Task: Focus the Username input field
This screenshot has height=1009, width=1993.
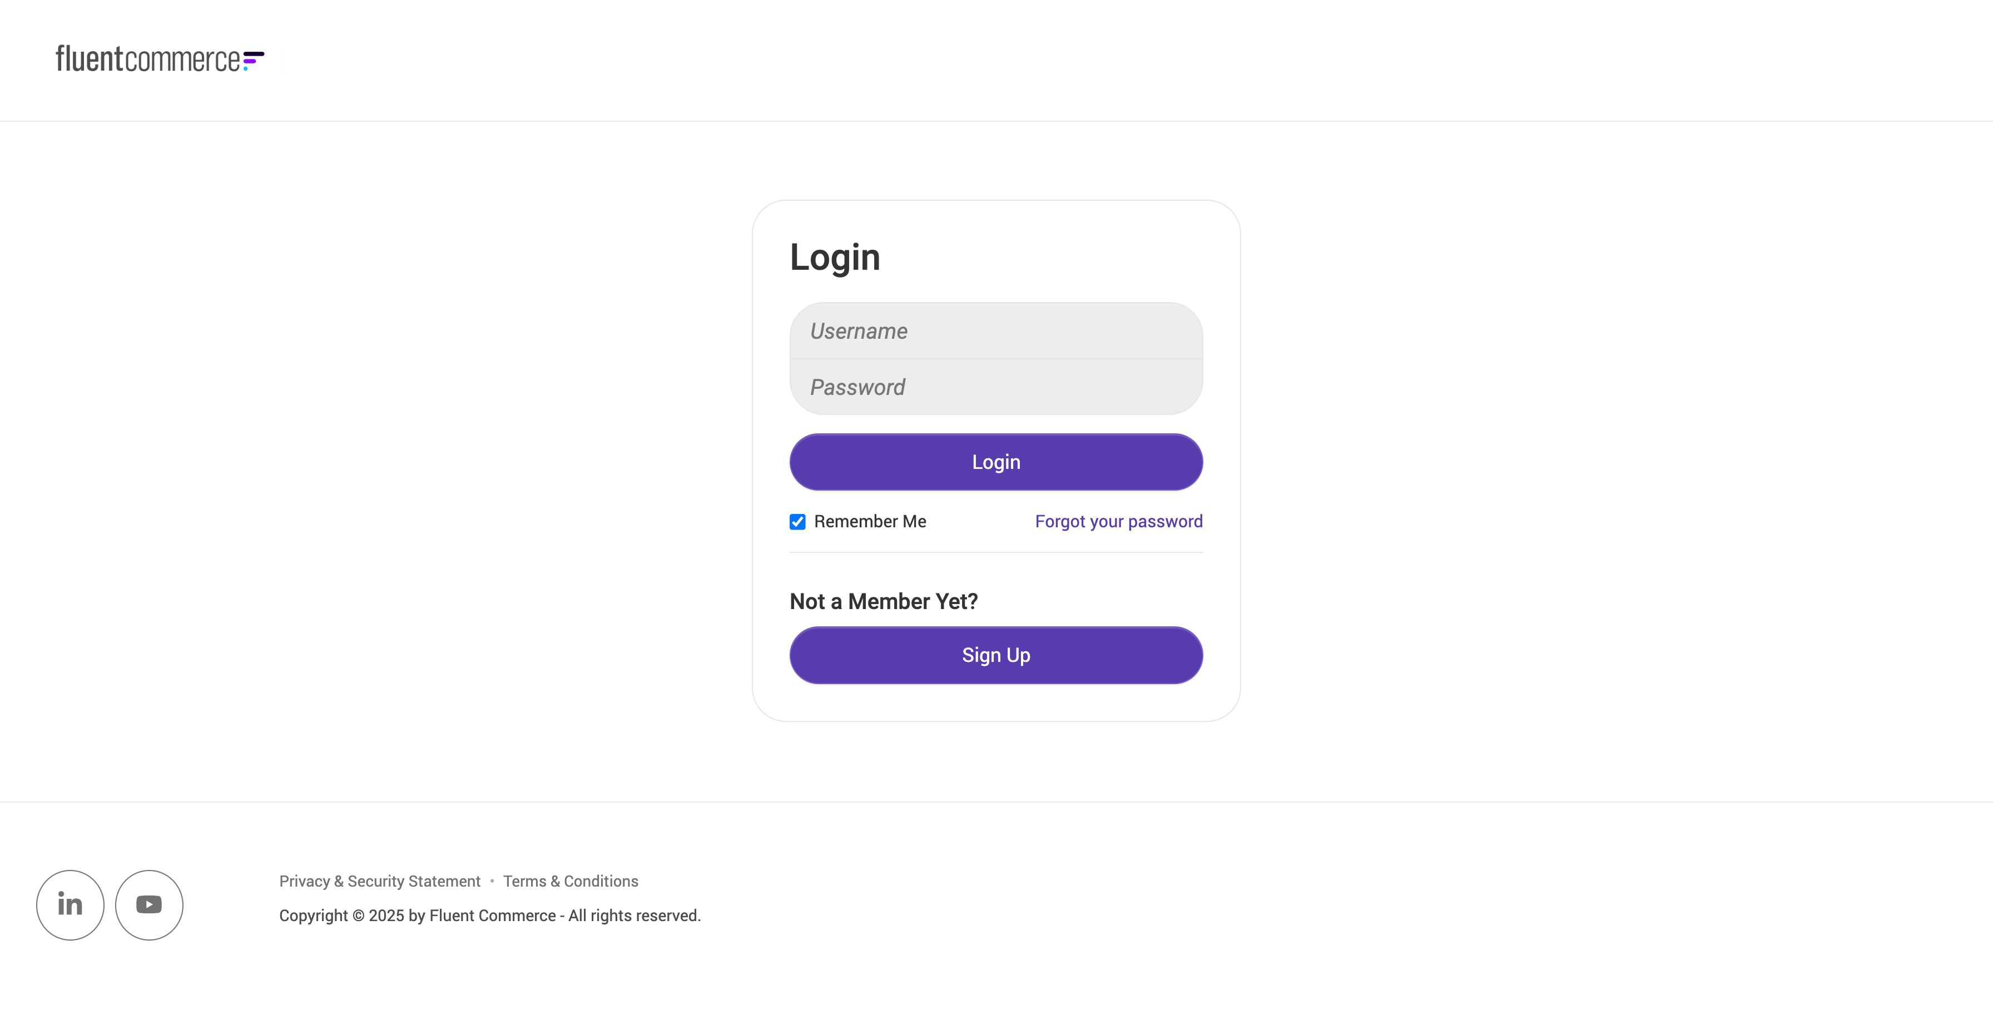Action: (x=996, y=331)
